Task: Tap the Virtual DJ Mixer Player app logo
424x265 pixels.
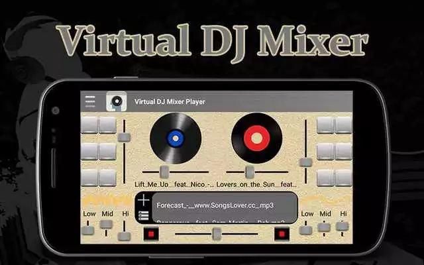Action: [117, 101]
